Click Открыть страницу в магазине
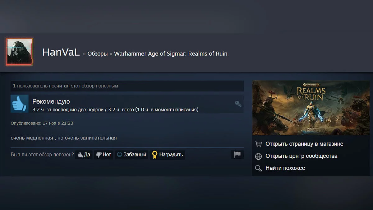 tap(304, 144)
